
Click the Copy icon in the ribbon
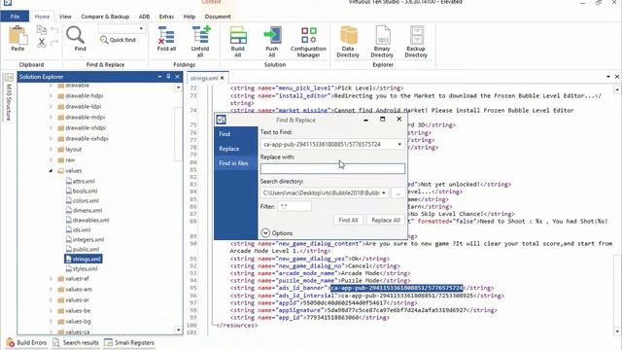click(41, 30)
